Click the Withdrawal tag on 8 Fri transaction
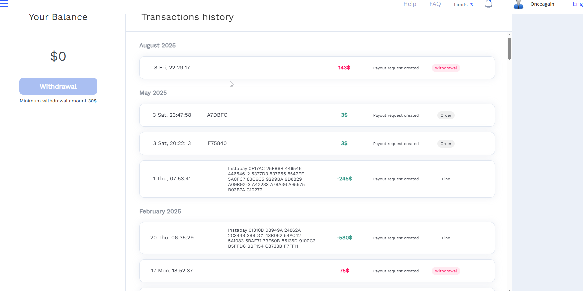The height and width of the screenshot is (291, 583). 446,68
